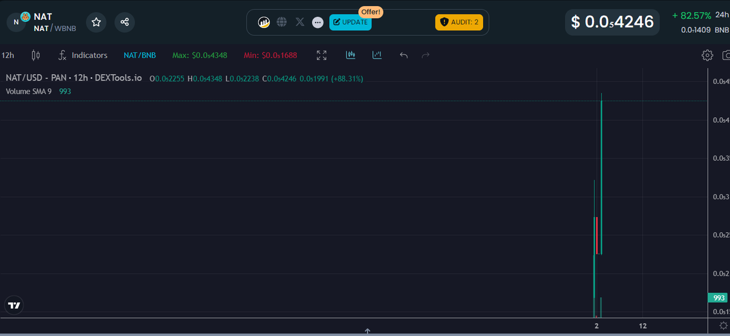Open the X (Twitter) social link
Image resolution: width=730 pixels, height=336 pixels.
pyautogui.click(x=299, y=22)
